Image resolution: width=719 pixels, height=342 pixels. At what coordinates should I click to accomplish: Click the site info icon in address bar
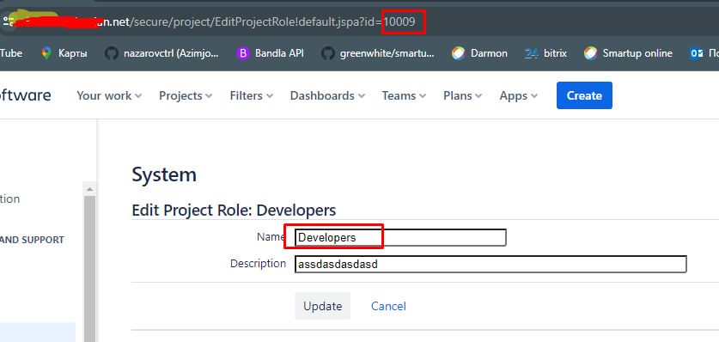tap(9, 21)
